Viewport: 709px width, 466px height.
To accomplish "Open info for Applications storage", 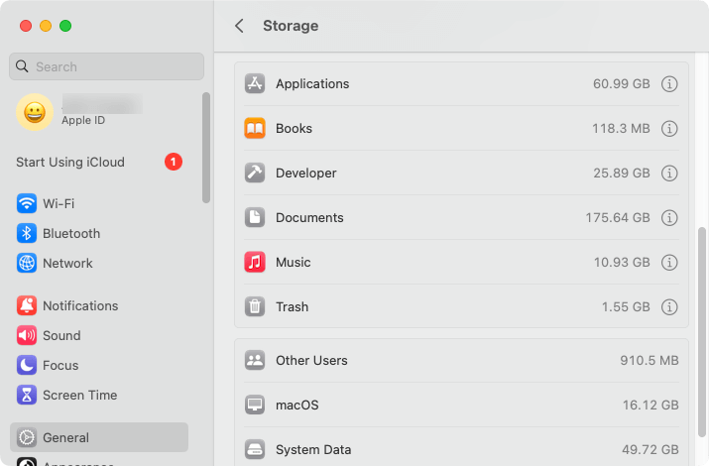I will coord(669,83).
